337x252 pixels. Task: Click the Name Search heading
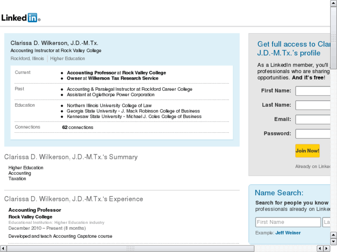[x=279, y=193]
